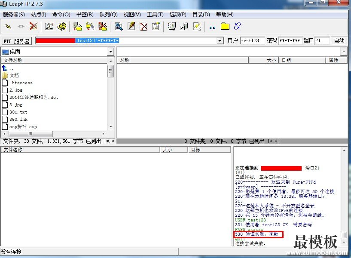This screenshot has width=351, height=258.
Task: Open the 目录(D) menu
Action: [x=201, y=15]
